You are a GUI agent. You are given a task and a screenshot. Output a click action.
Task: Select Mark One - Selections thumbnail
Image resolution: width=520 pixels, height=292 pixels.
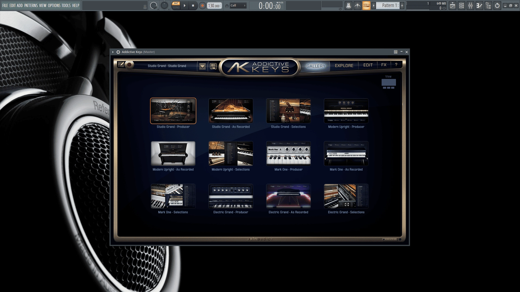pos(173,196)
